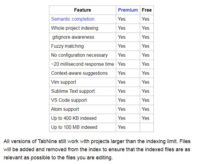The width and height of the screenshot is (197, 164).
Task: Select the VS Code support cell
Action: tap(69, 100)
